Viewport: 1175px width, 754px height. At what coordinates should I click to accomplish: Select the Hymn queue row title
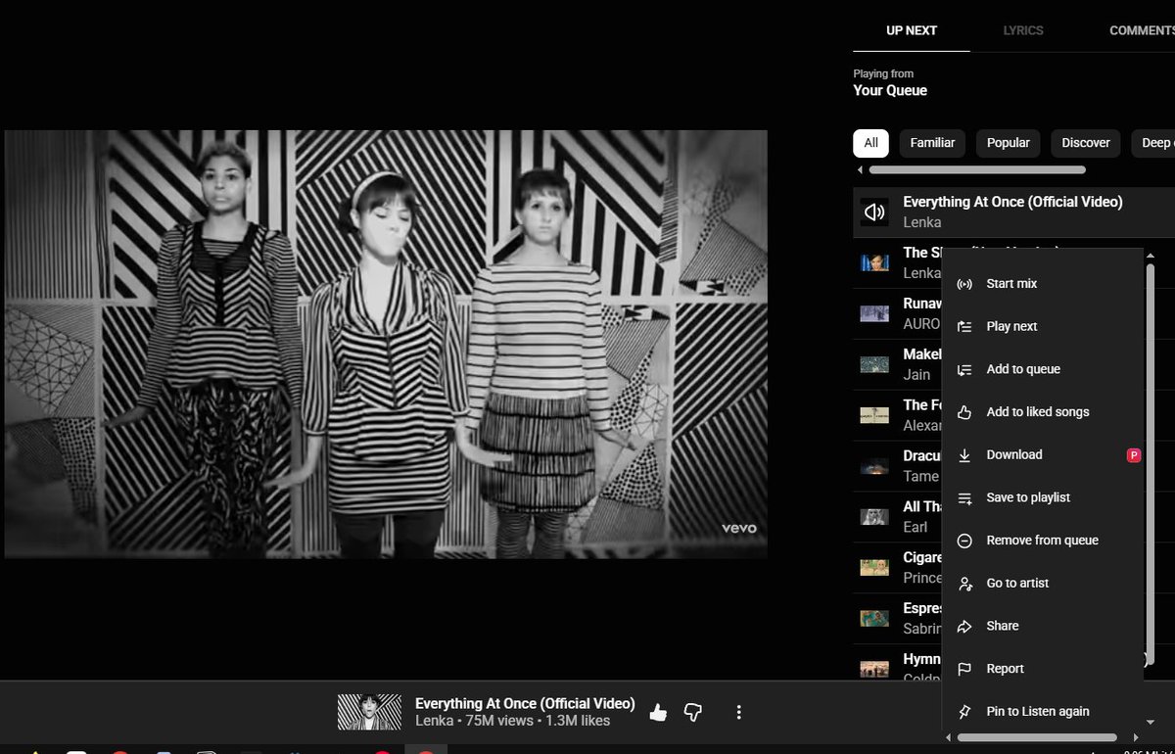tap(921, 659)
